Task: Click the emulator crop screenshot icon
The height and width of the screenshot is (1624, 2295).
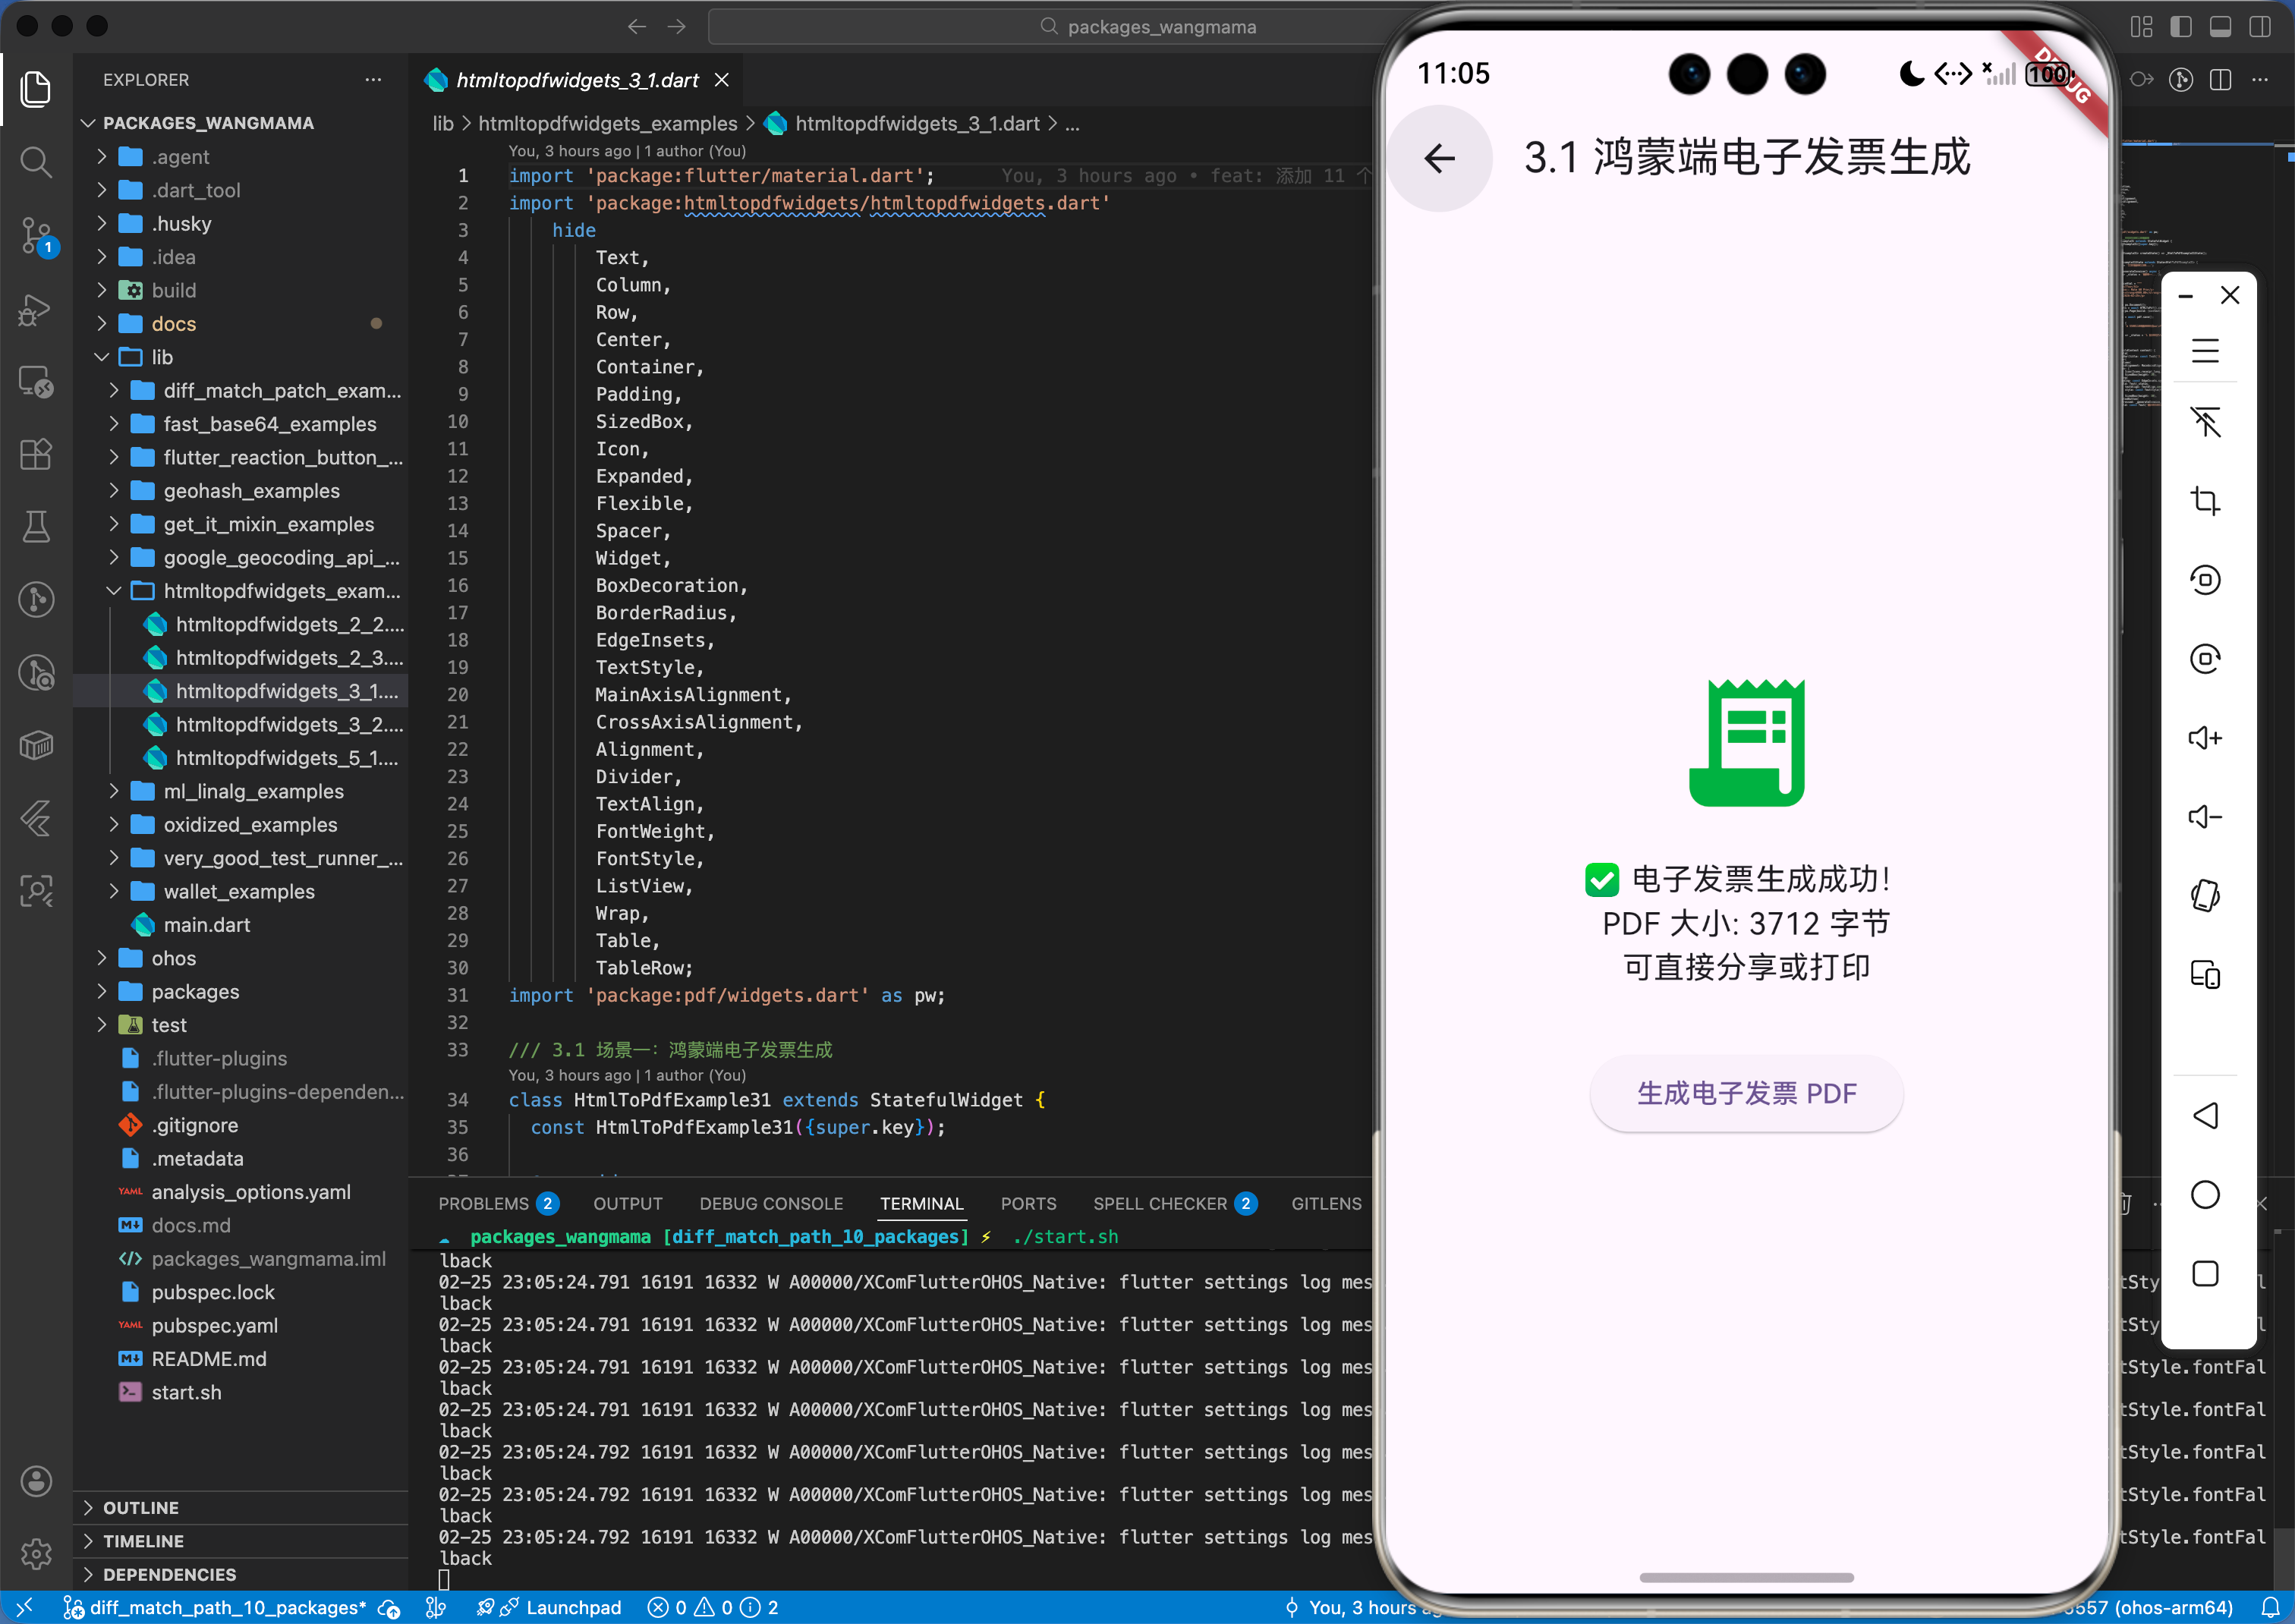Action: click(x=2204, y=500)
